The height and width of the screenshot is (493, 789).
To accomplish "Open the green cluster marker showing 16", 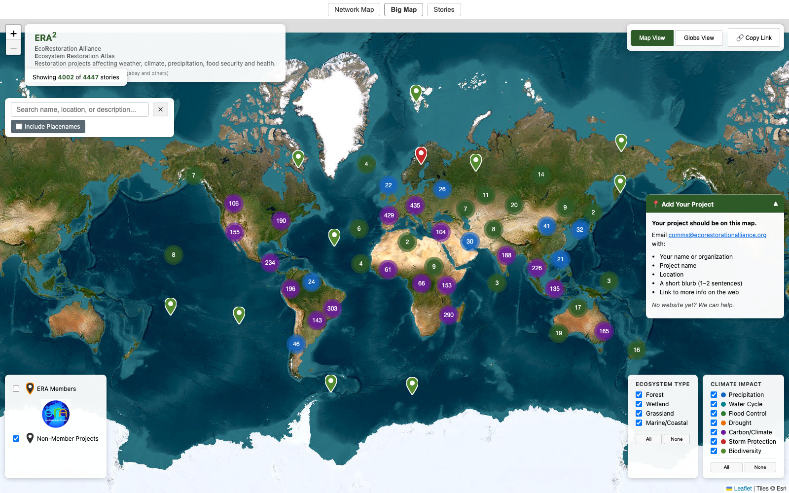I will pos(637,350).
